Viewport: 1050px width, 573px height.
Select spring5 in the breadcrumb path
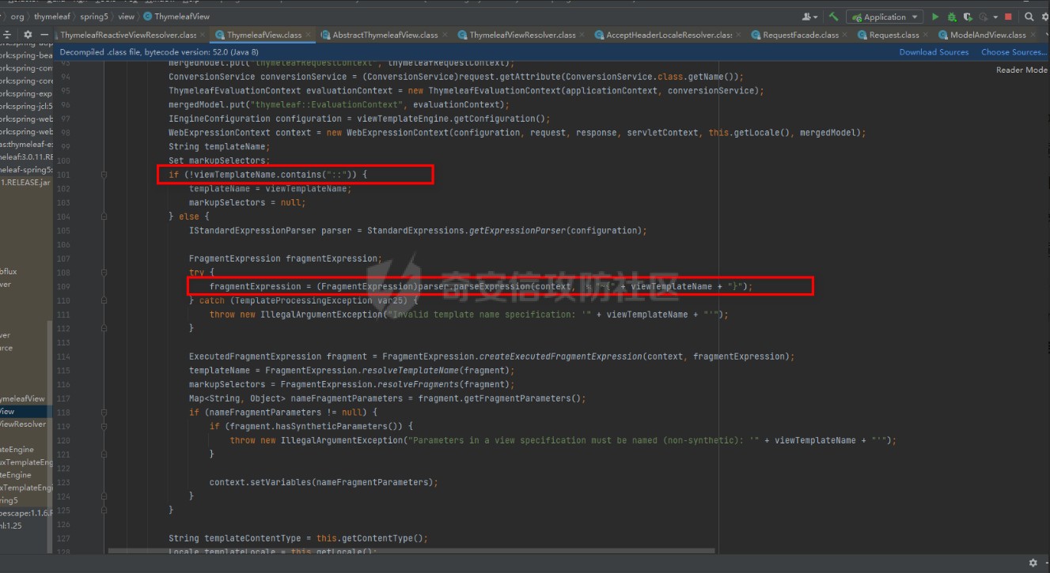click(94, 17)
